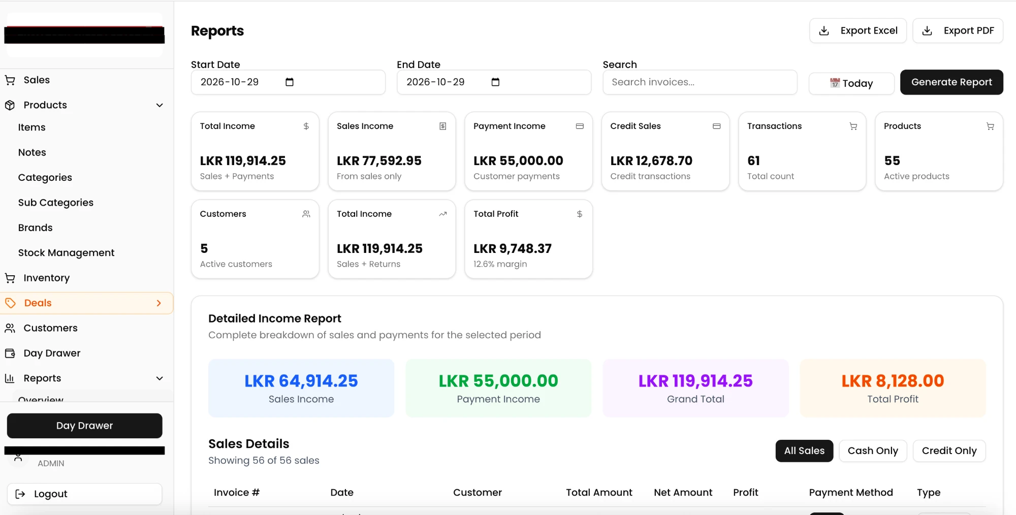Focus the Search invoices field
Screen dimensions: 1016x515
(700, 82)
